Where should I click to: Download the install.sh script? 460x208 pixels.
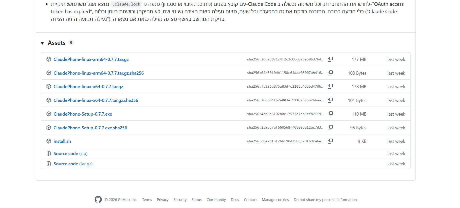[62, 141]
